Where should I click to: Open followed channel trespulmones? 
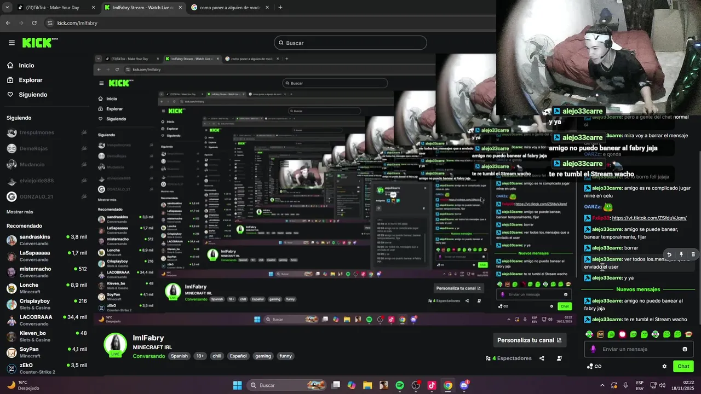point(47,133)
